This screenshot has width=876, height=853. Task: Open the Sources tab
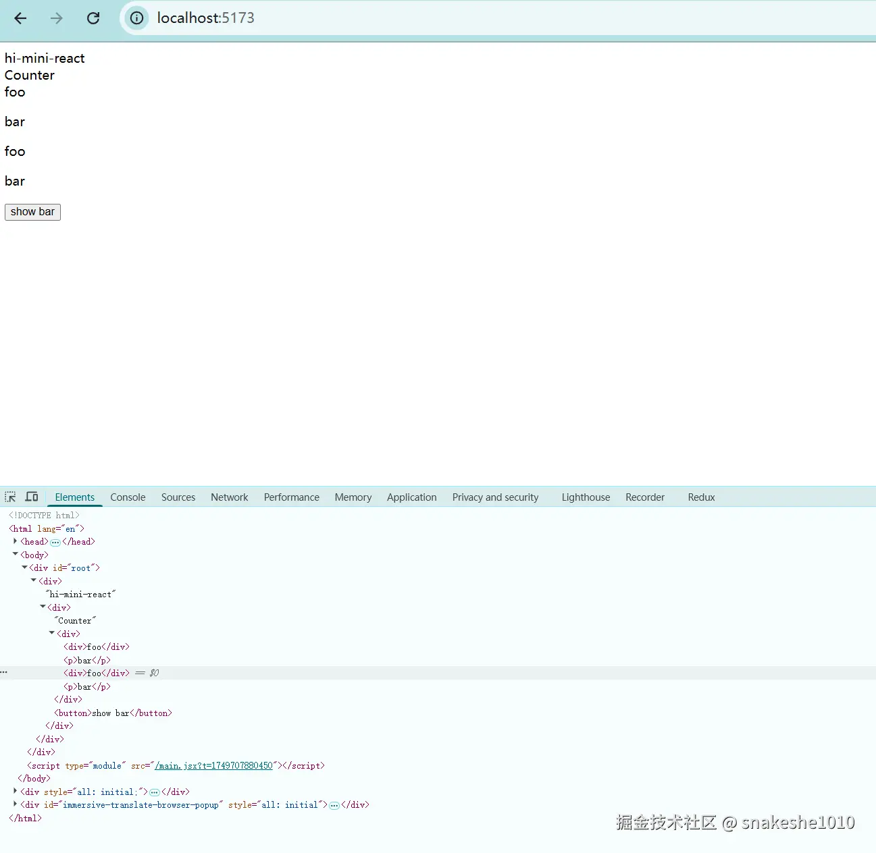178,497
